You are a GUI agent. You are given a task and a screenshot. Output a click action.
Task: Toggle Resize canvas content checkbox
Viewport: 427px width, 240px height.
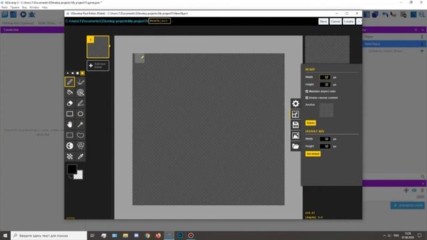point(307,98)
